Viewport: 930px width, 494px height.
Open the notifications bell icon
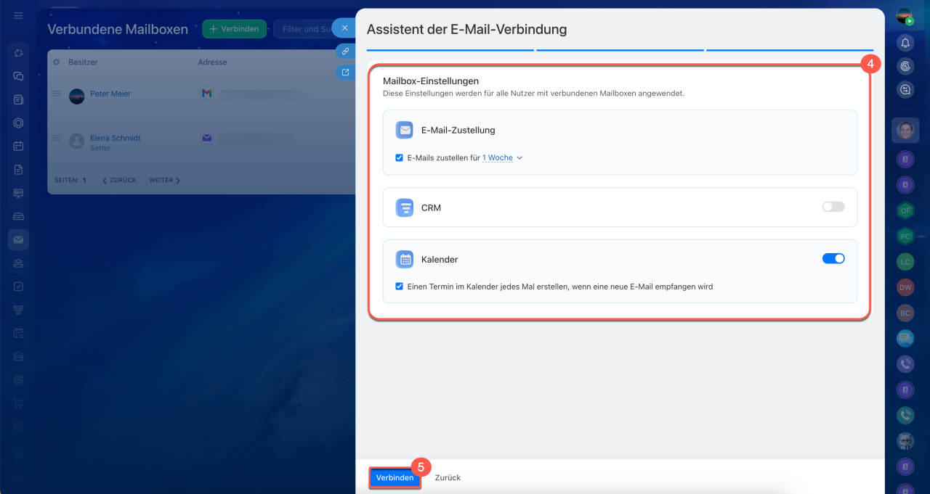click(905, 43)
